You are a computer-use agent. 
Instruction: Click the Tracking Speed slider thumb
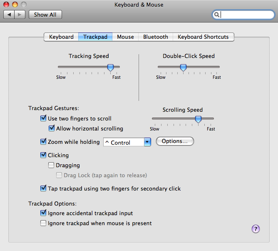110,68
